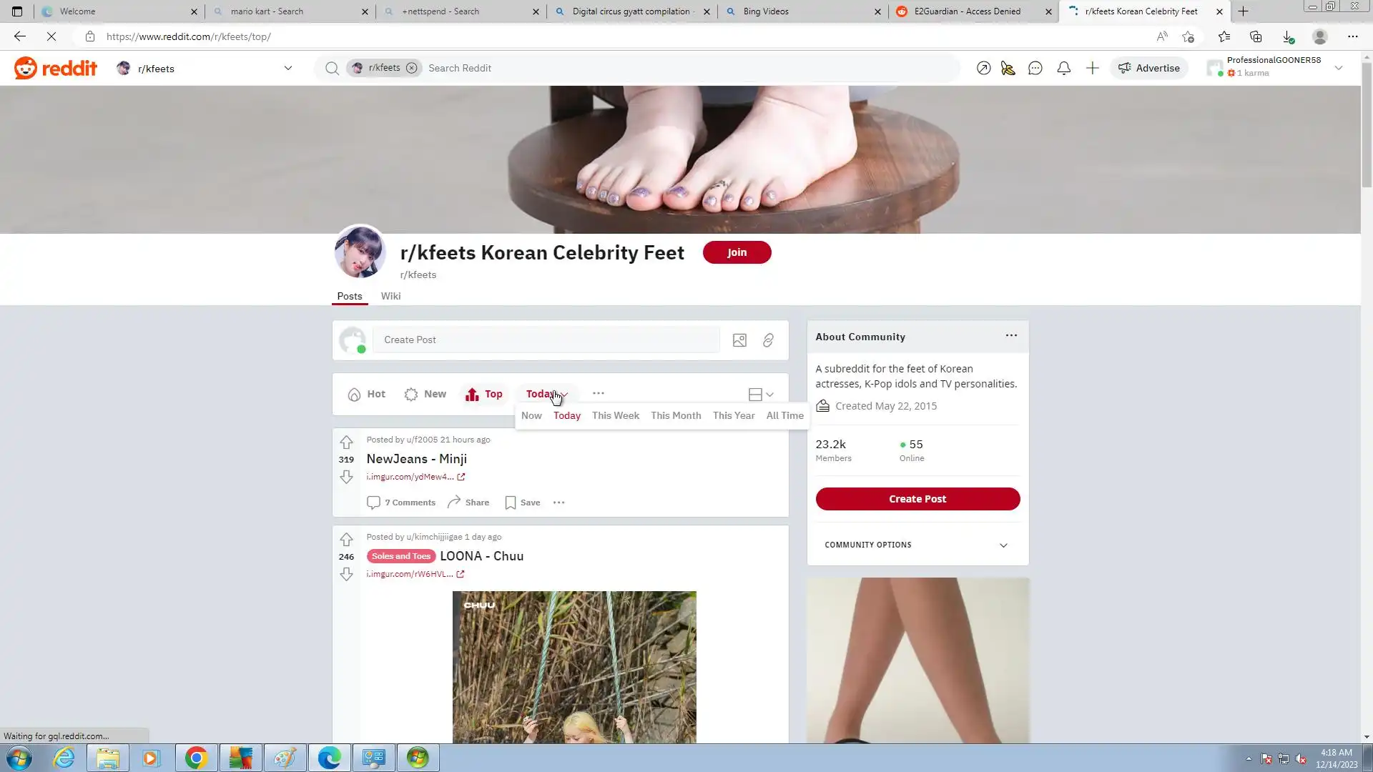Viewport: 1373px width, 772px height.
Task: Click the plus create post icon in header
Action: click(x=1092, y=69)
